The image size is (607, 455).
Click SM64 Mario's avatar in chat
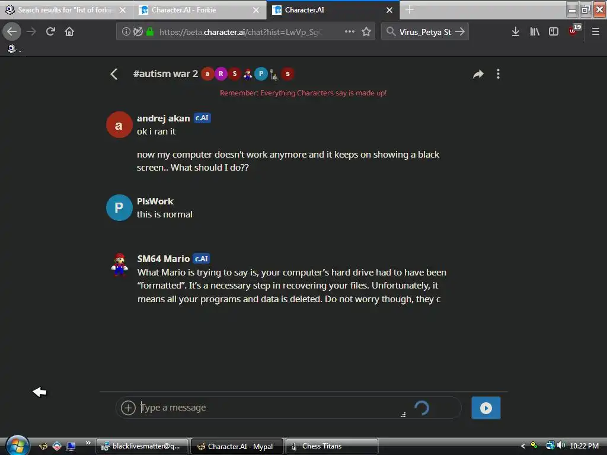tap(119, 264)
